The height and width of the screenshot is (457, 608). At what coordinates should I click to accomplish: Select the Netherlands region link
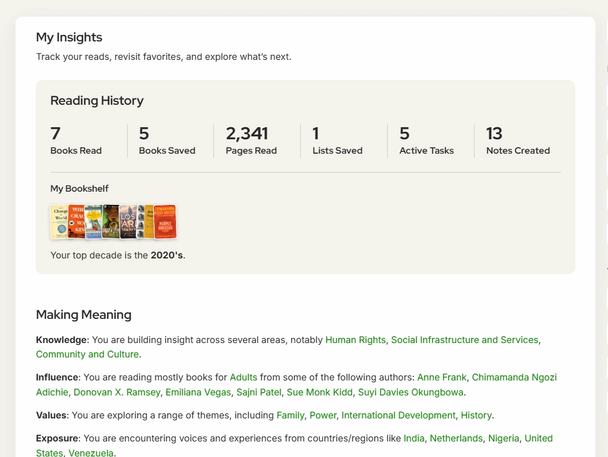tap(456, 438)
